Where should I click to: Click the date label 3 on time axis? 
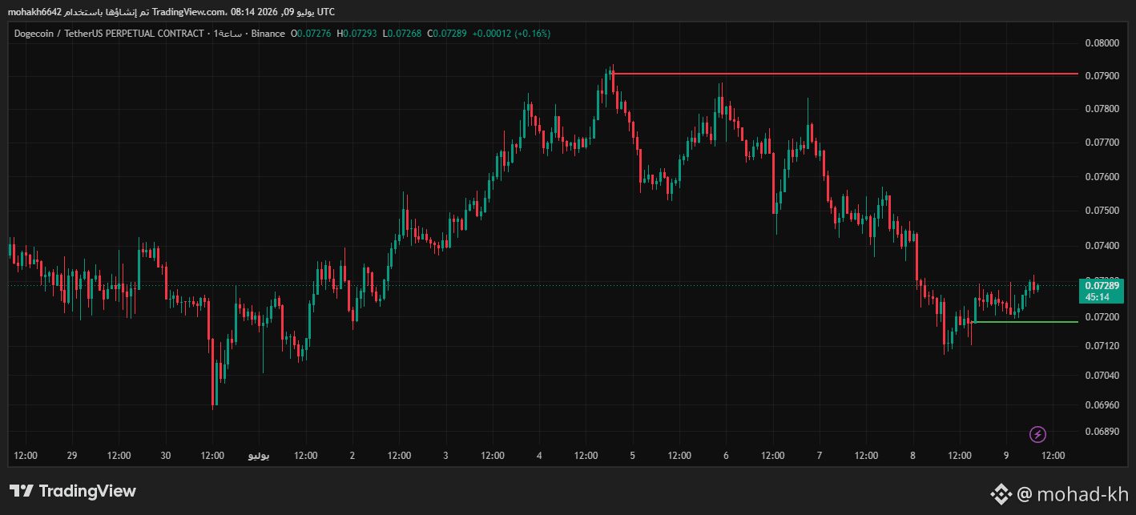click(446, 456)
